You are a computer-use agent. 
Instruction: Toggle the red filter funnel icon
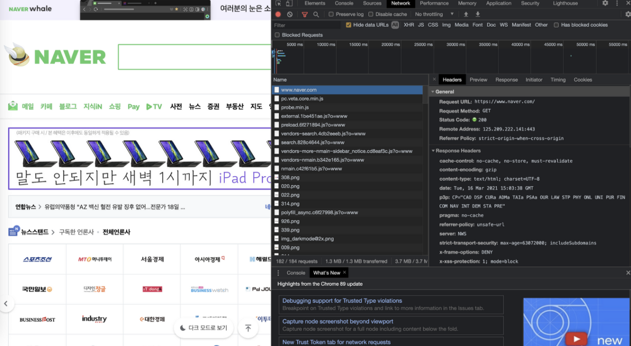(305, 14)
